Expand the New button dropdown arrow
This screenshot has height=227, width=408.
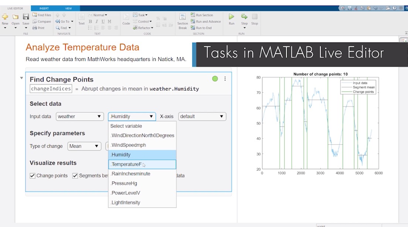pyautogui.click(x=5, y=28)
